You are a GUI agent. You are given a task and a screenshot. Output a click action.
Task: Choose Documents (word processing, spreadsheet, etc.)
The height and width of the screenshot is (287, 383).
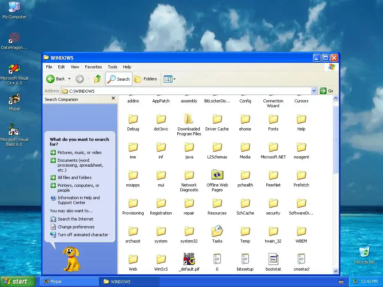click(x=77, y=165)
